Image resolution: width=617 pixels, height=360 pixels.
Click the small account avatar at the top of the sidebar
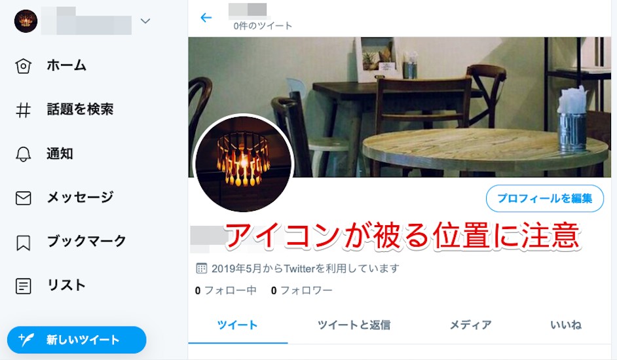point(26,21)
